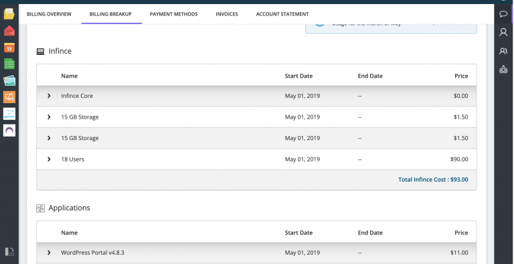This screenshot has height=264, width=514.
Task: Open the Payment Methods tab
Action: pyautogui.click(x=174, y=14)
